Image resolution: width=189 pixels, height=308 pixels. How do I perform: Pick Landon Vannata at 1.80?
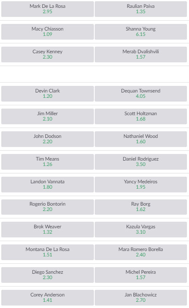[x=47, y=185]
